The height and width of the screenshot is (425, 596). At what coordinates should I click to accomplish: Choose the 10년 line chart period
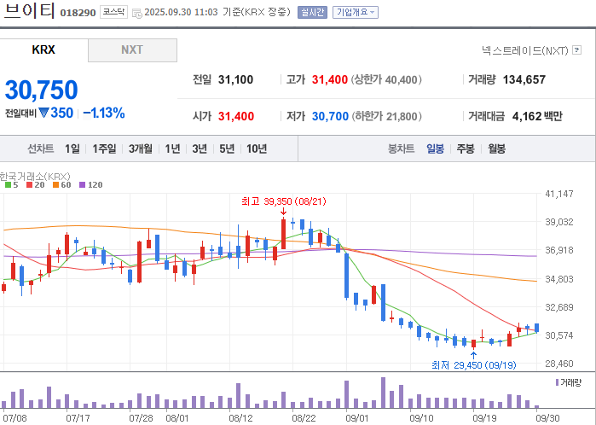point(257,148)
